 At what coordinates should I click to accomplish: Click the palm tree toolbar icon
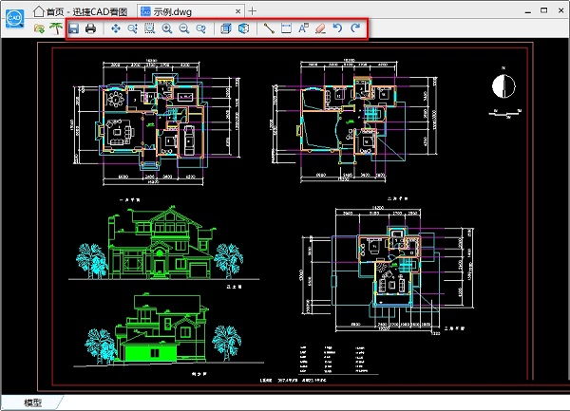pyautogui.click(x=56, y=28)
